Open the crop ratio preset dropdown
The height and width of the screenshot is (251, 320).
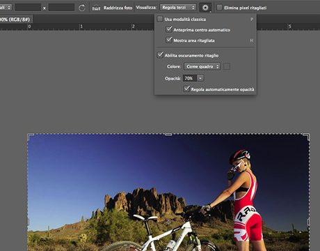(x=6, y=8)
